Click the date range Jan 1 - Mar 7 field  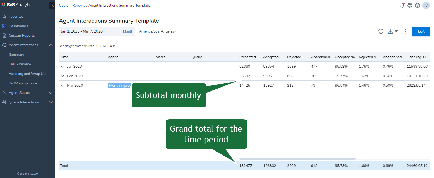point(90,31)
